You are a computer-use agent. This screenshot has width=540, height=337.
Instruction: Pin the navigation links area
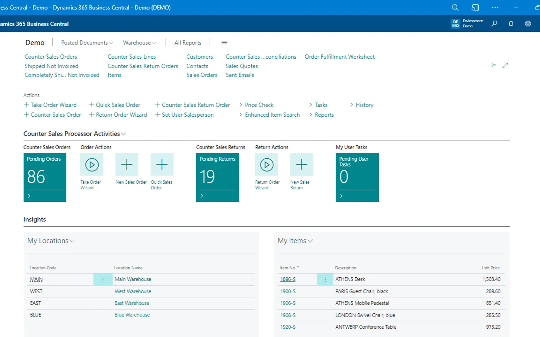[x=493, y=65]
